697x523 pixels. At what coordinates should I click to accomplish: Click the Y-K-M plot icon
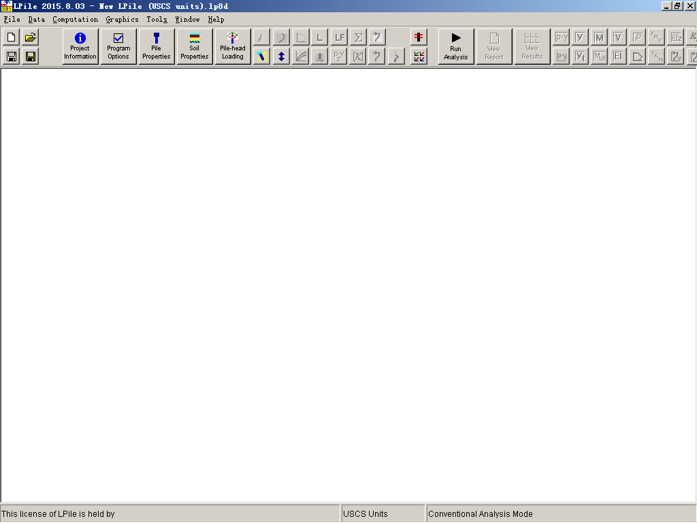pos(657,57)
